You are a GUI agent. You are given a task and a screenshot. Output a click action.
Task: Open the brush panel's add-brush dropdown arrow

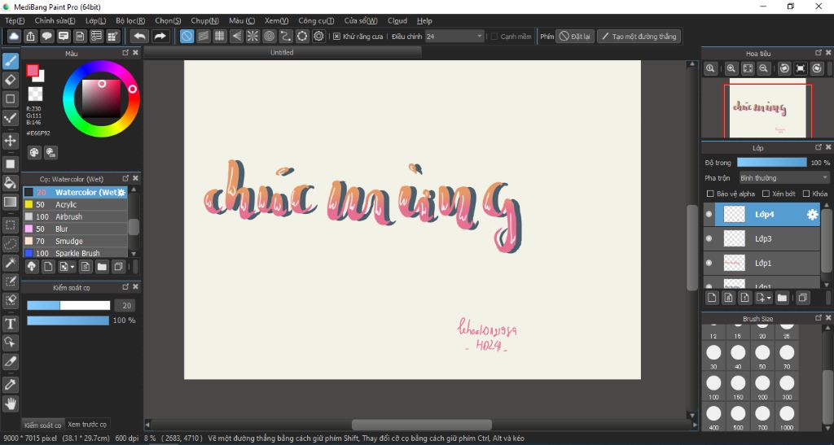click(72, 267)
